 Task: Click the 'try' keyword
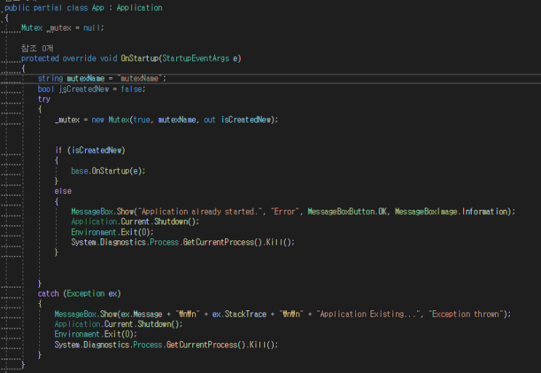click(44, 99)
